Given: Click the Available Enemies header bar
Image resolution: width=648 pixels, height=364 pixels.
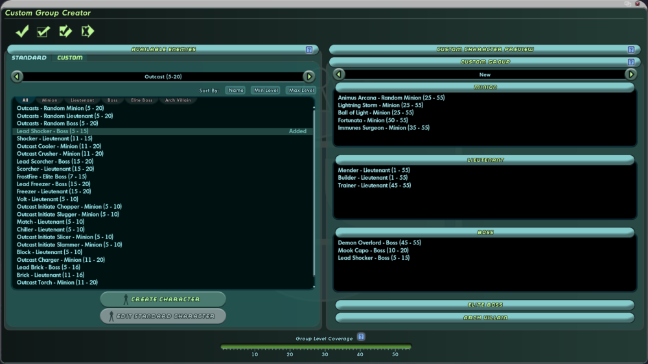Looking at the screenshot, I should tap(163, 50).
